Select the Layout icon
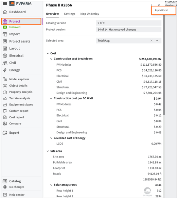Screen dimensions: 178x199 pyautogui.click(x=5, y=49)
